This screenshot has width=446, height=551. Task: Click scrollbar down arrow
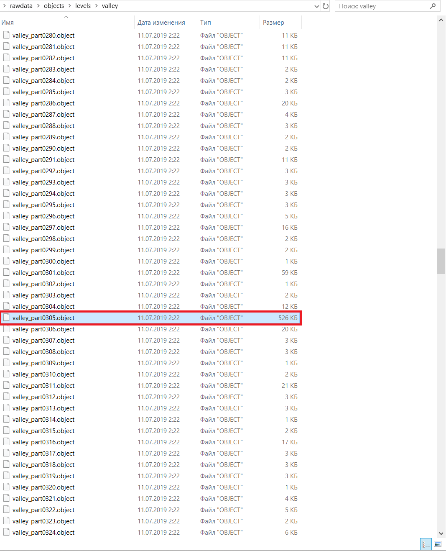click(x=441, y=533)
